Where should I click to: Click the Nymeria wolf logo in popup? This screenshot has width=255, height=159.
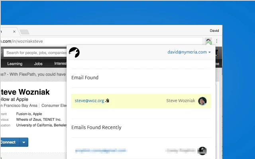pyautogui.click(x=74, y=52)
